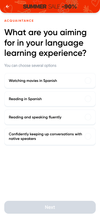100x218 pixels.
Task: Check the circle for Watching movies in Spanish
Action: coord(88,81)
